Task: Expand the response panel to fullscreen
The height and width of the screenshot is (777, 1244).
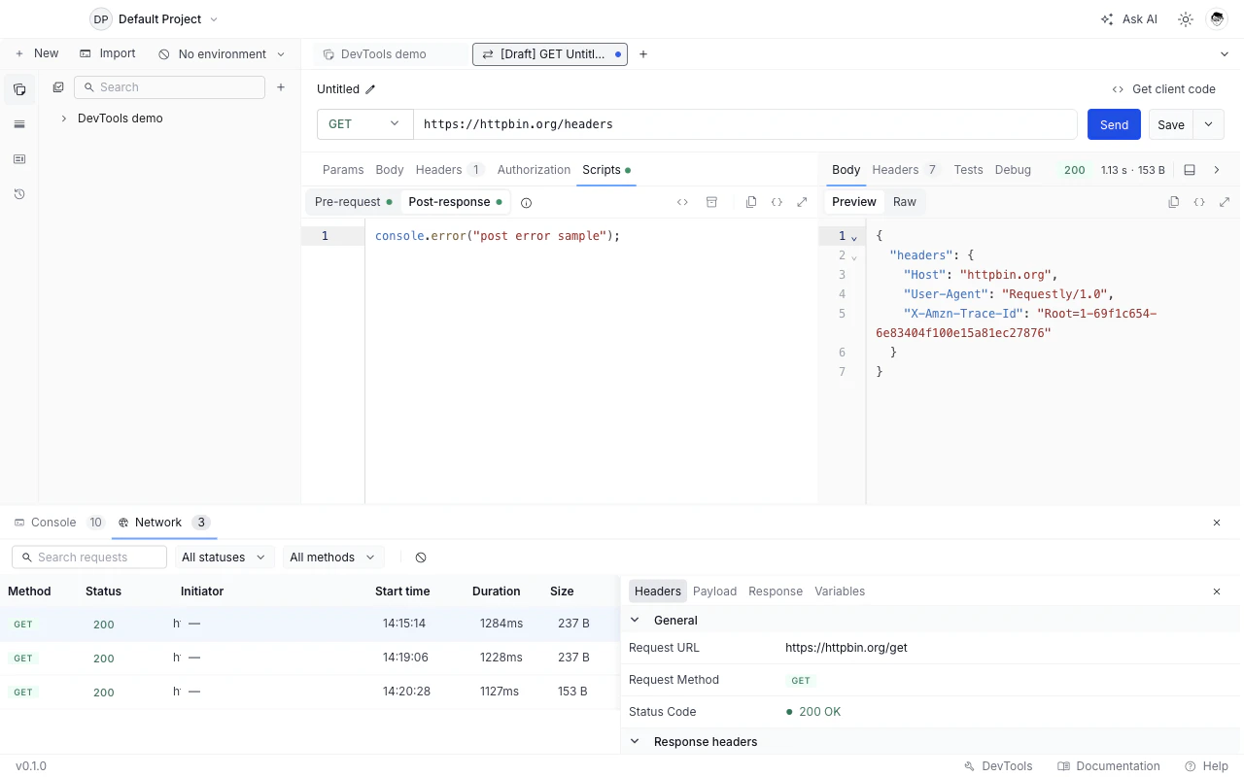Action: point(1225,202)
